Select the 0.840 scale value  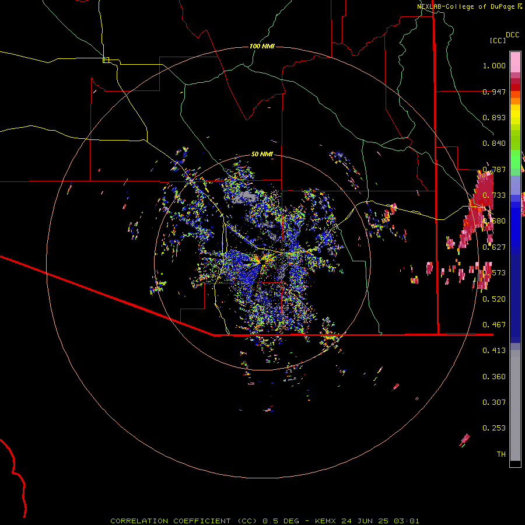[494, 143]
